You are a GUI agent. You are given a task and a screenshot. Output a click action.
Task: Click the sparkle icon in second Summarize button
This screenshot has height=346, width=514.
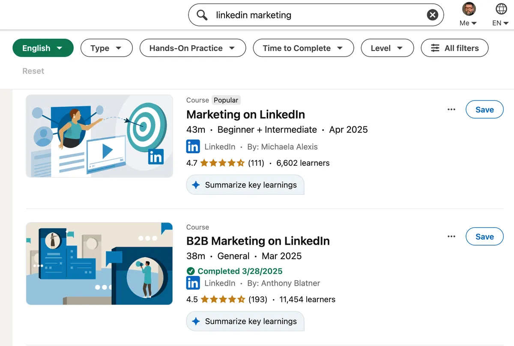pos(196,321)
